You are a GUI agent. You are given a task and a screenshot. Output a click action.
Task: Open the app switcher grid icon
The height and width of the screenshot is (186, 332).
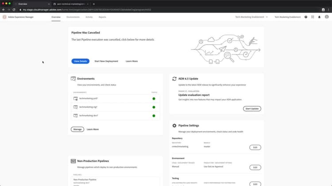click(x=313, y=17)
